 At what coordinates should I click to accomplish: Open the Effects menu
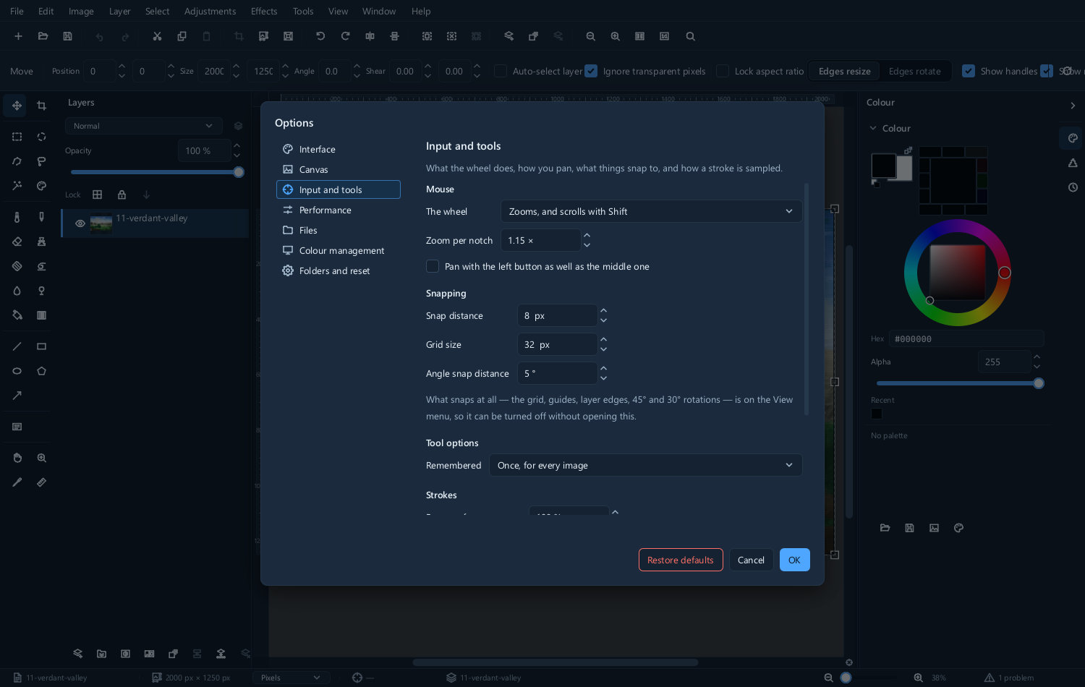[264, 11]
